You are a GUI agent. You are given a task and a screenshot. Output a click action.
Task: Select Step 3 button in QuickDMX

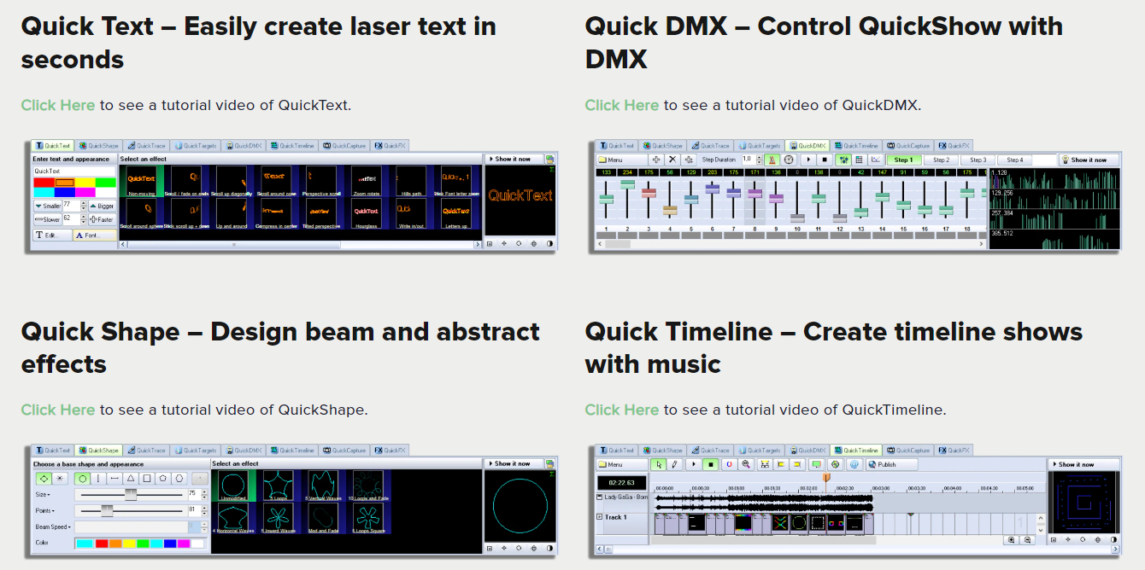point(978,160)
